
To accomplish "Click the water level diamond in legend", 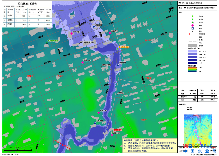I will click(x=192, y=17).
